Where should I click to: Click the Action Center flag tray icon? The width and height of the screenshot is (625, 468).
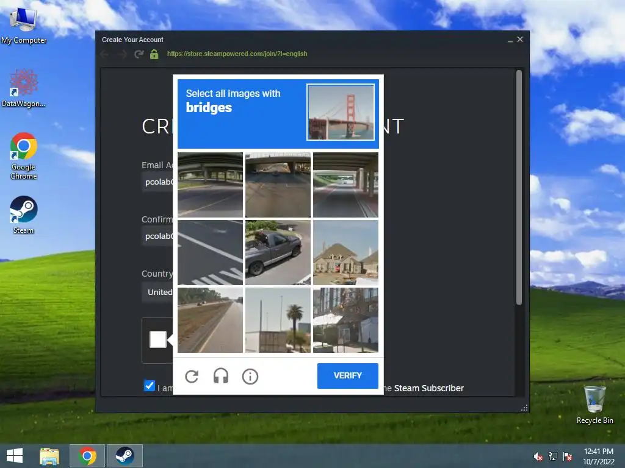pos(568,456)
